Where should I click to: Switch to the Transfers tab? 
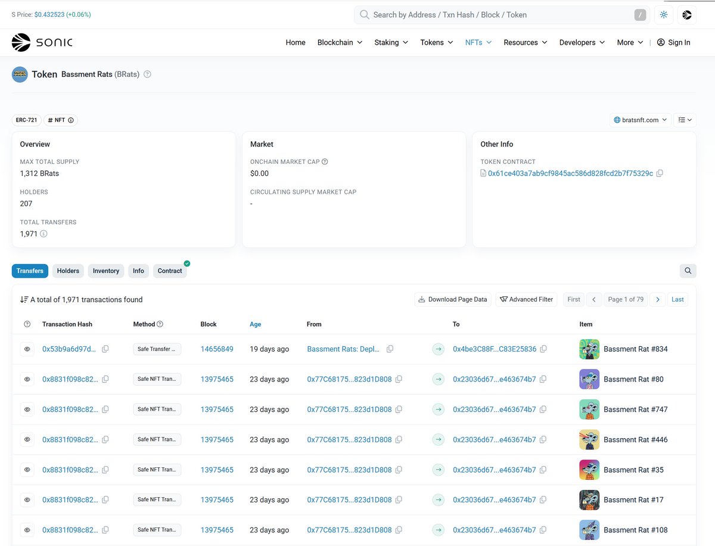(x=30, y=271)
